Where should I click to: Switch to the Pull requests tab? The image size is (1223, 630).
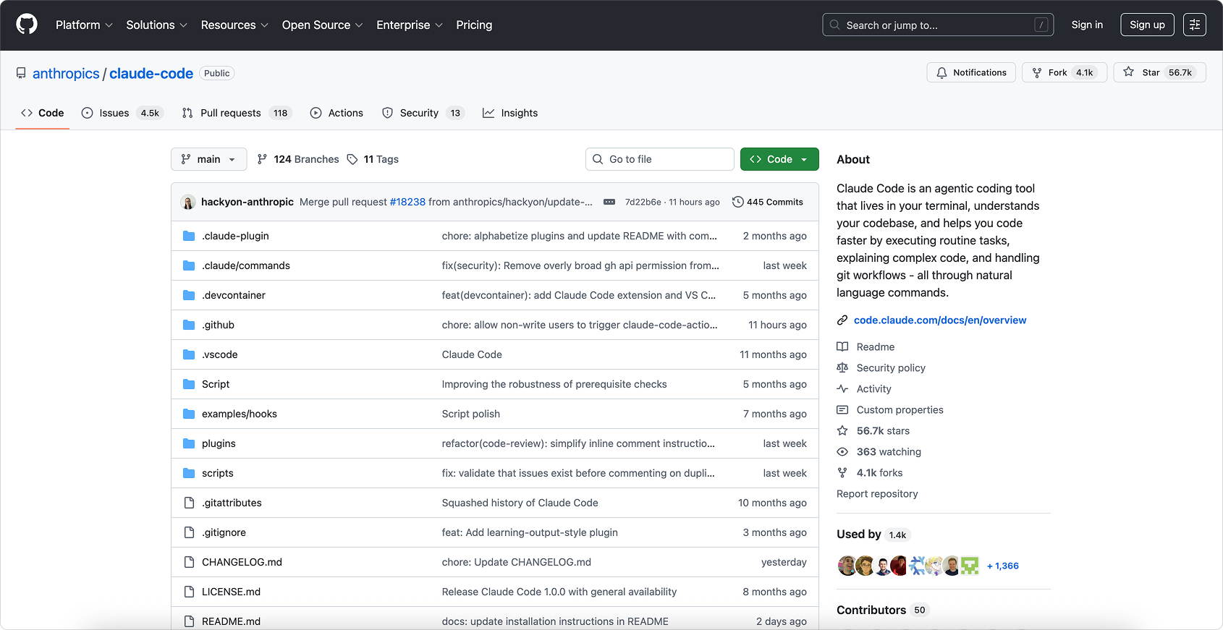[x=236, y=113]
